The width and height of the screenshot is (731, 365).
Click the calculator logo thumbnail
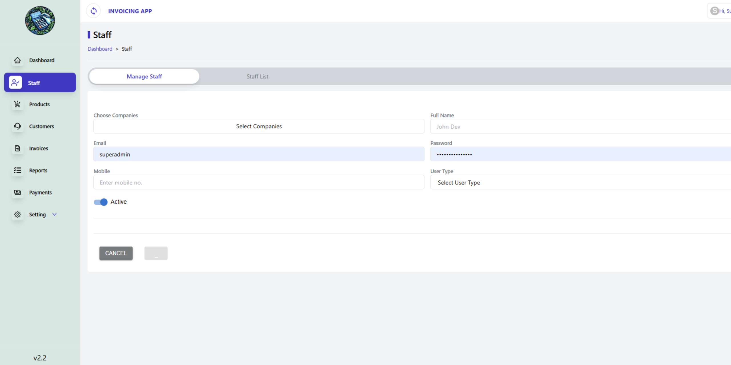40,21
